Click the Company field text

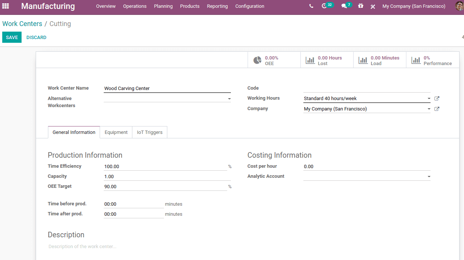click(x=335, y=109)
